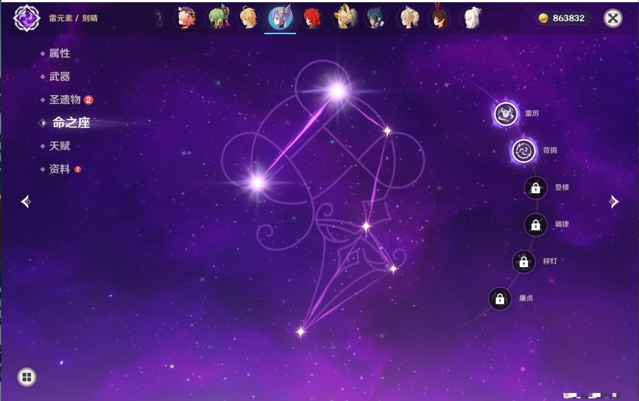Select Amber avatar with red bunny ribbon
The height and width of the screenshot is (401, 639).
(x=439, y=18)
